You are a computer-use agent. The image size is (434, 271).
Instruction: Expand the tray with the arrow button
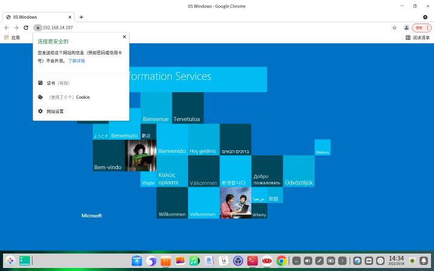click(342, 261)
